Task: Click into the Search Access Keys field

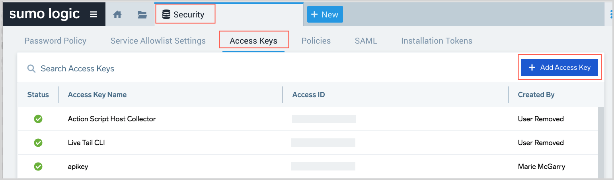Action: coord(159,69)
